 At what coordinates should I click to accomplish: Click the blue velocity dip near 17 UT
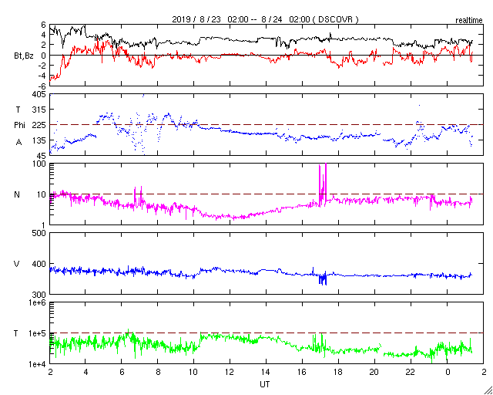(323, 279)
